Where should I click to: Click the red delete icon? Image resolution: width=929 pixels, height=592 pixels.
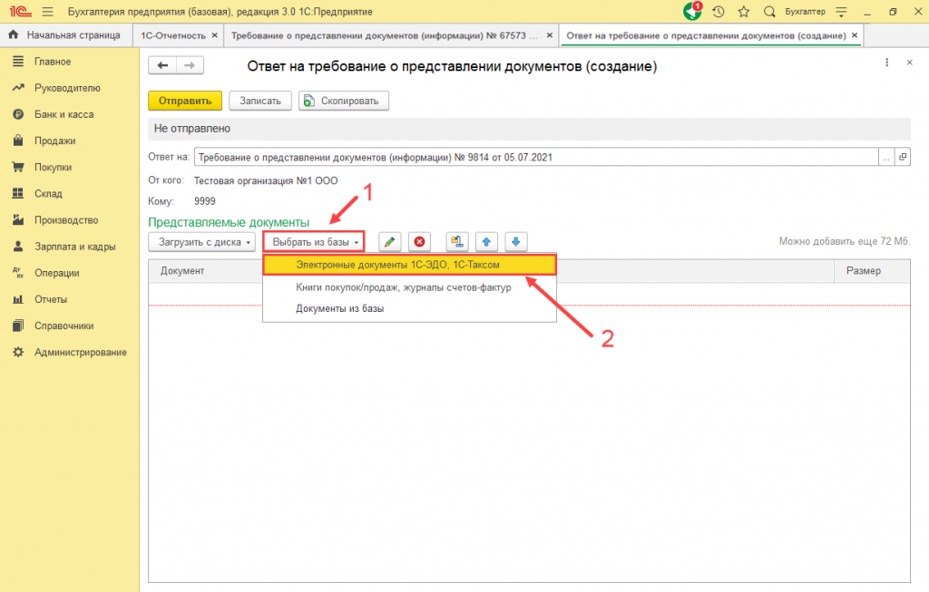point(419,241)
